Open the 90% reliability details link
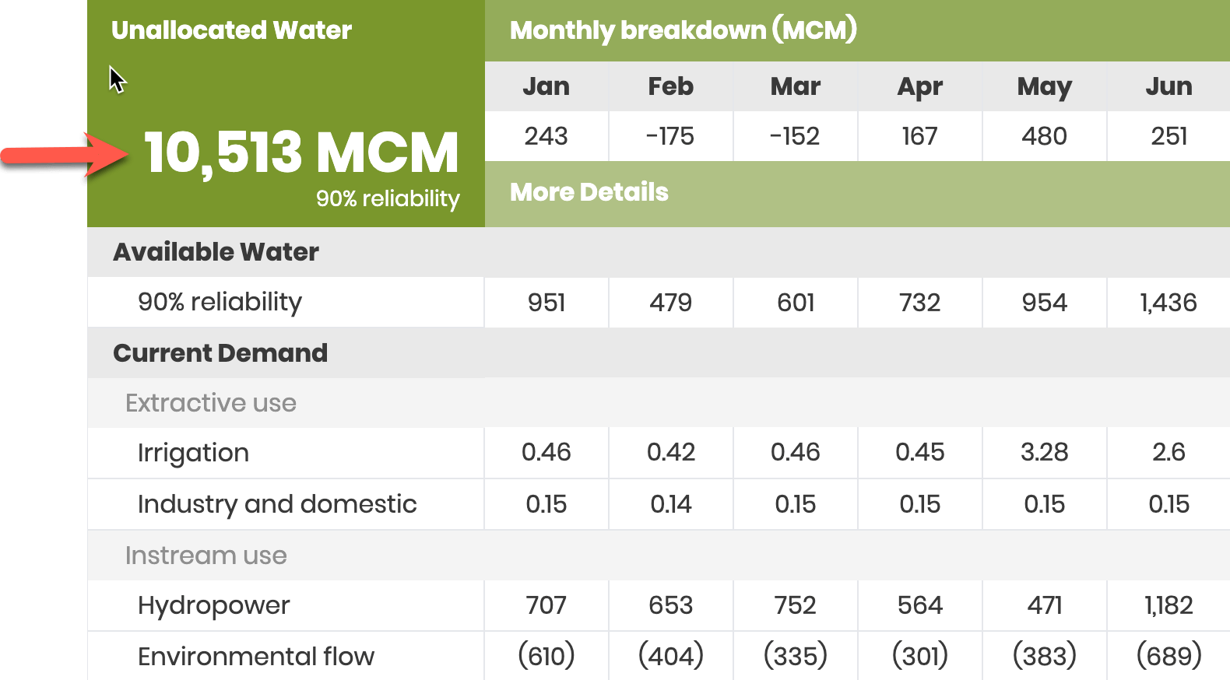 [x=388, y=198]
